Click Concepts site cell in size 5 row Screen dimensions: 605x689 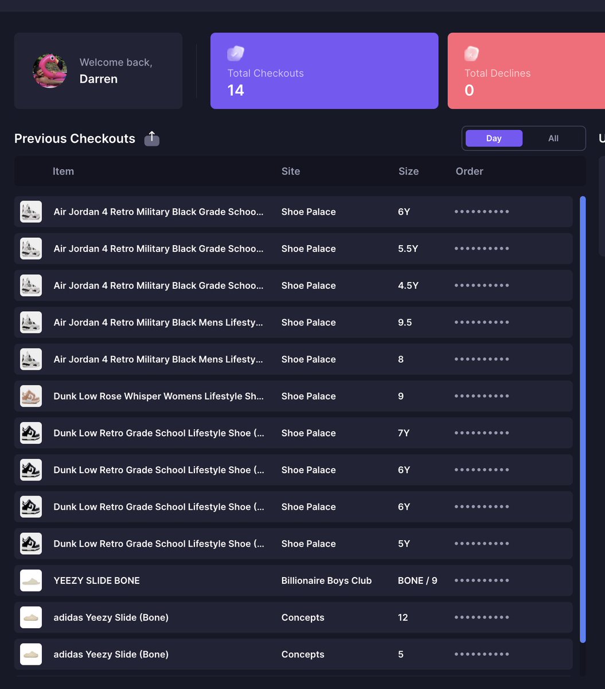point(303,654)
